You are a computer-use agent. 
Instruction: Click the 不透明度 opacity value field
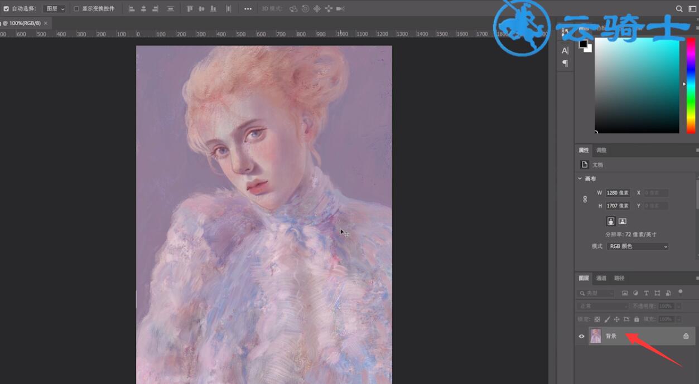click(666, 306)
